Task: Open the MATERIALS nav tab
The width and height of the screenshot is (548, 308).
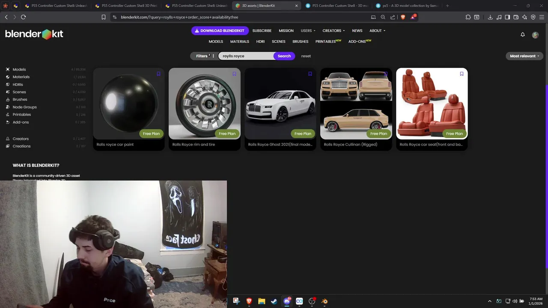Action: pyautogui.click(x=240, y=41)
